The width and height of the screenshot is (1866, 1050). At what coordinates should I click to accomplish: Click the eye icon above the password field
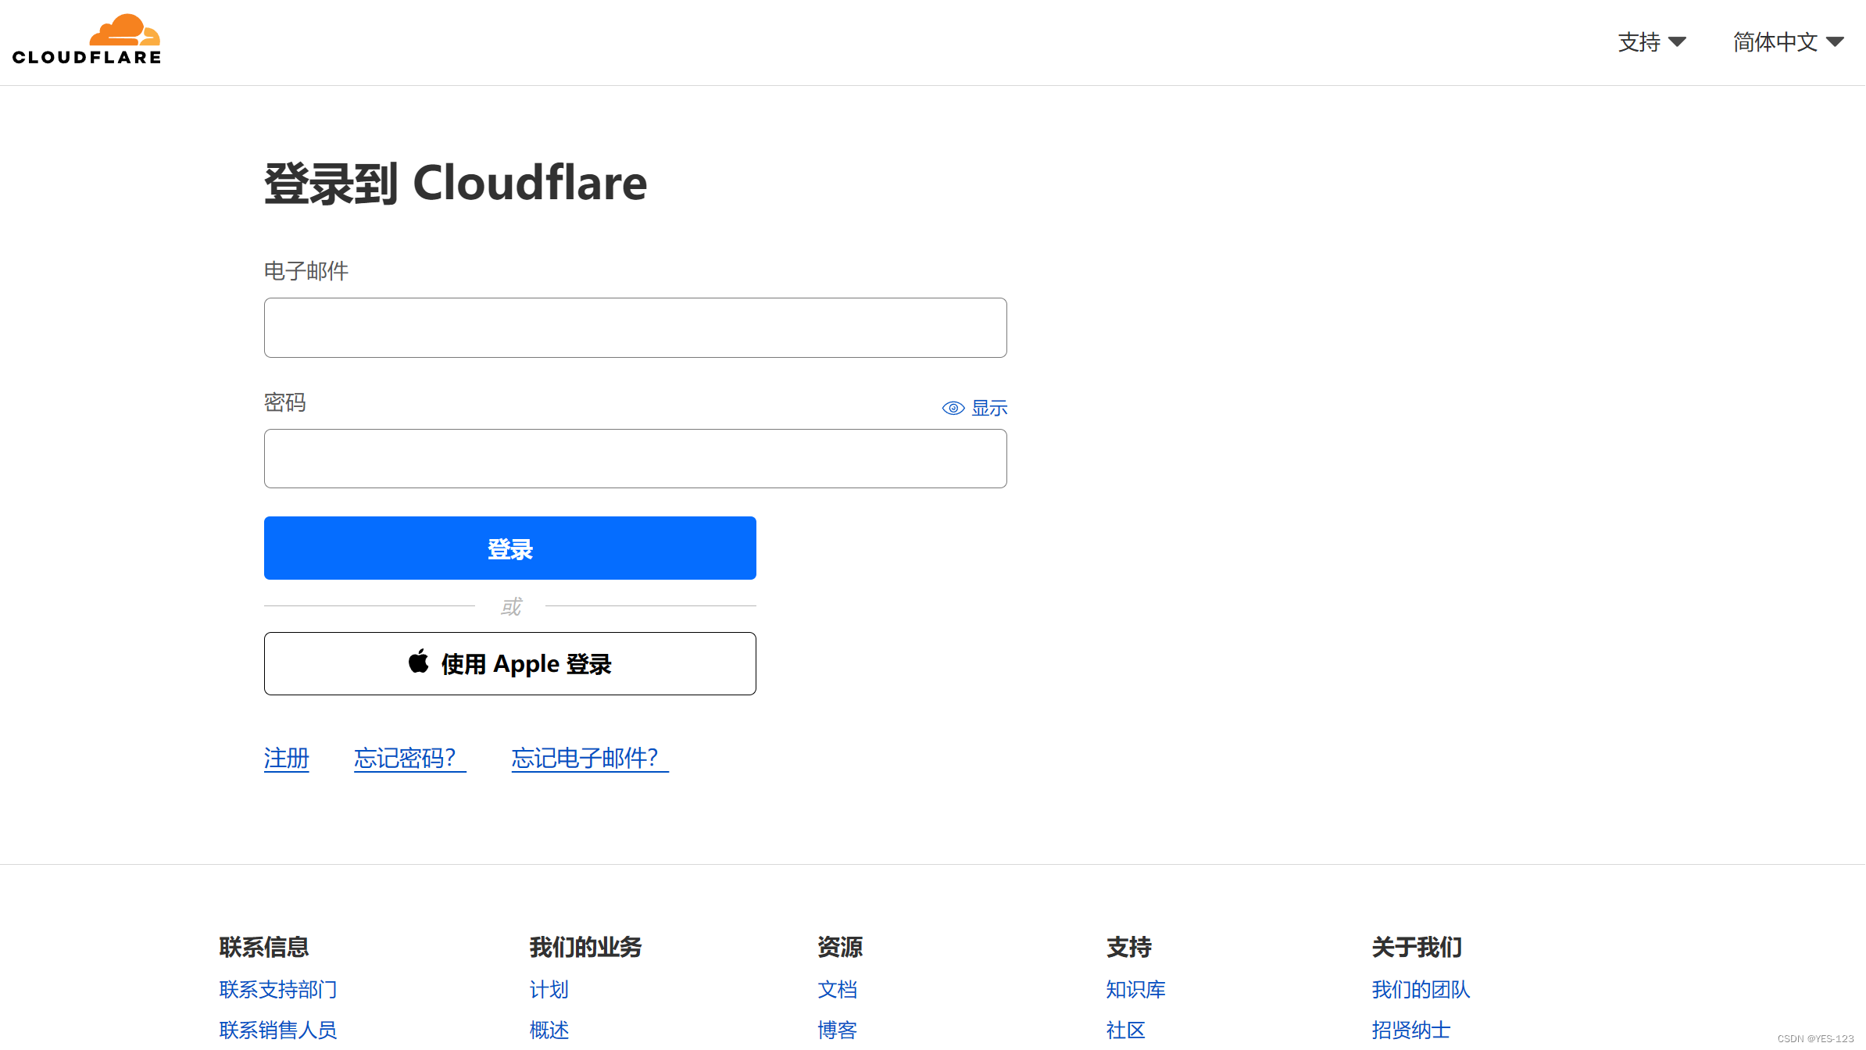[953, 408]
